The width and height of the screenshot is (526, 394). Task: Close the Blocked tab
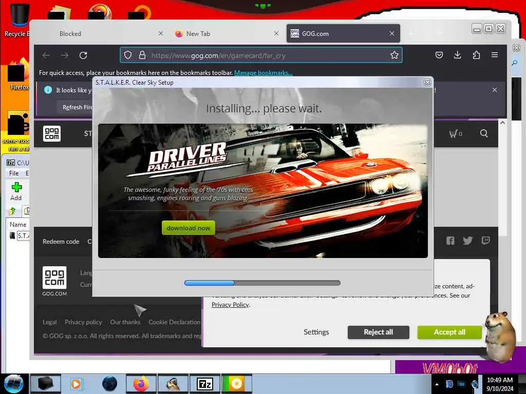[x=161, y=33]
